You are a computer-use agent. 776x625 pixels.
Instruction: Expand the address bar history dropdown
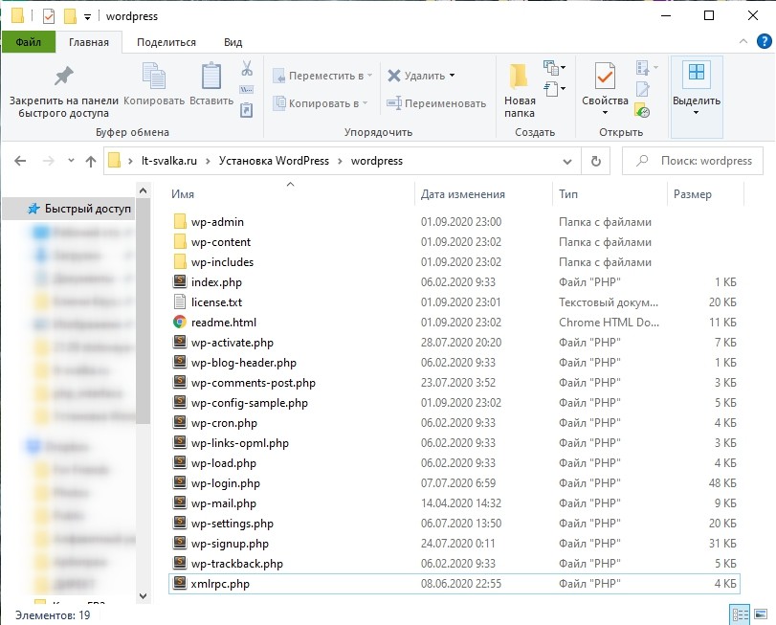[x=567, y=162]
